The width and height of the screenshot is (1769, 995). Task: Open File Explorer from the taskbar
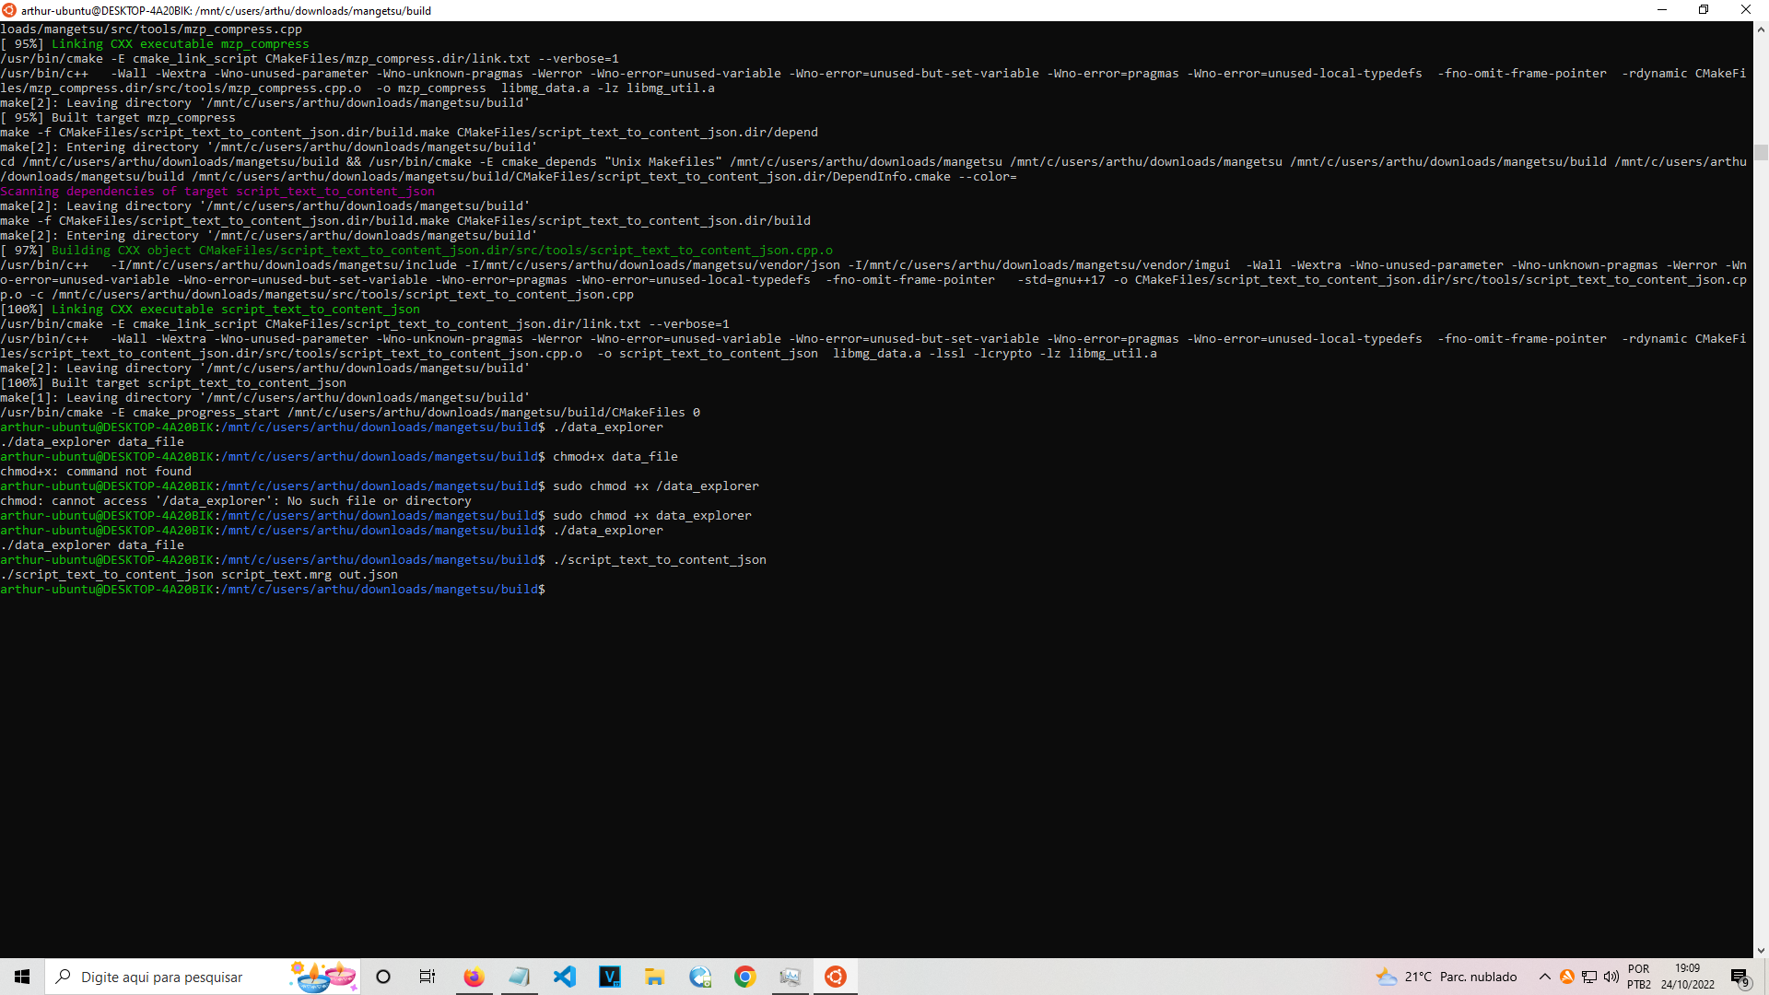[655, 977]
